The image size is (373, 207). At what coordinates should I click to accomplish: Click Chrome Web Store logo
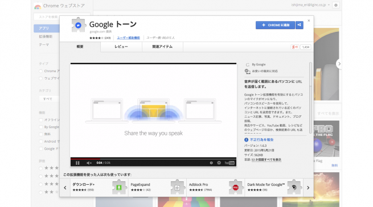38,6
